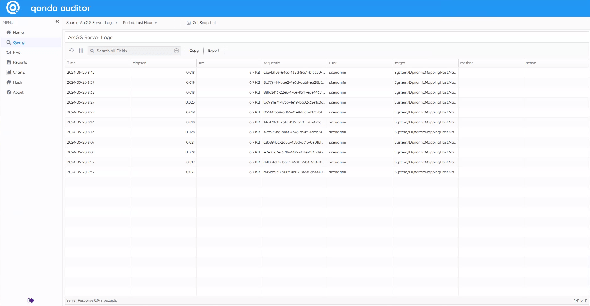Click the qonda auditor logo icon
Screen dimensions: 590x306
13,8
